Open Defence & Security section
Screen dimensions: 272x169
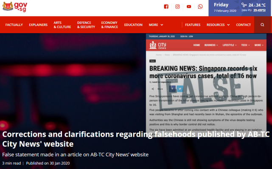(x=86, y=25)
